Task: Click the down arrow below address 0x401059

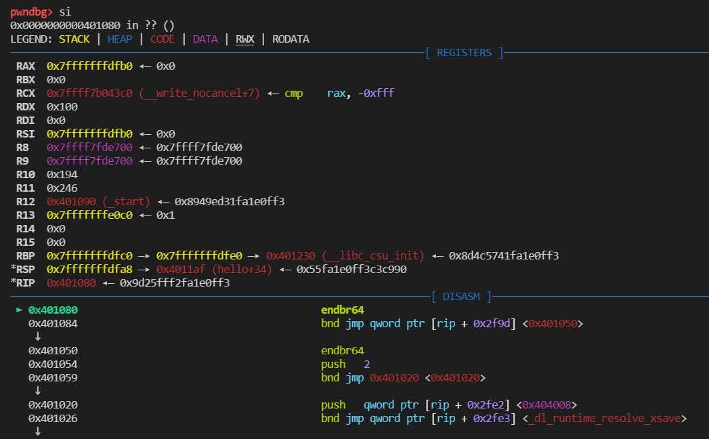Action: 37,391
